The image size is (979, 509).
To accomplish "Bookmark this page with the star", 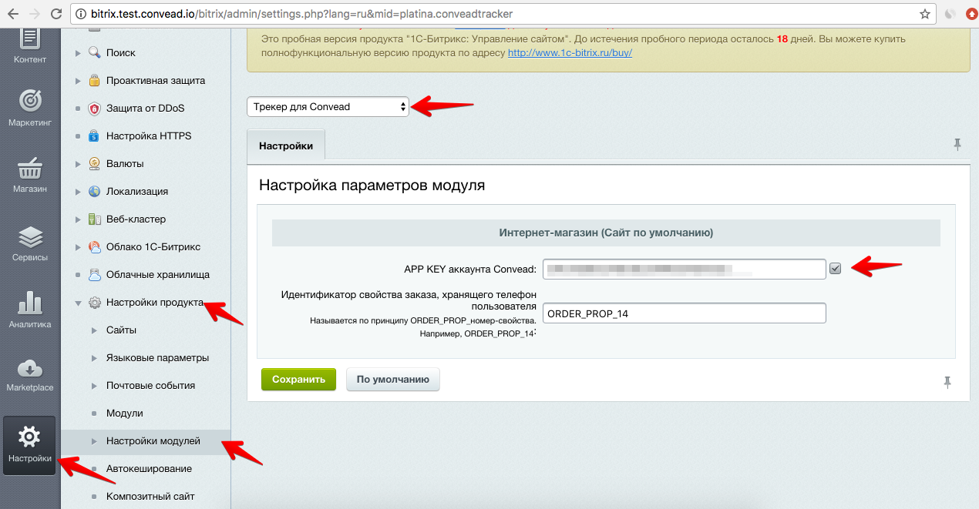I will coord(925,14).
